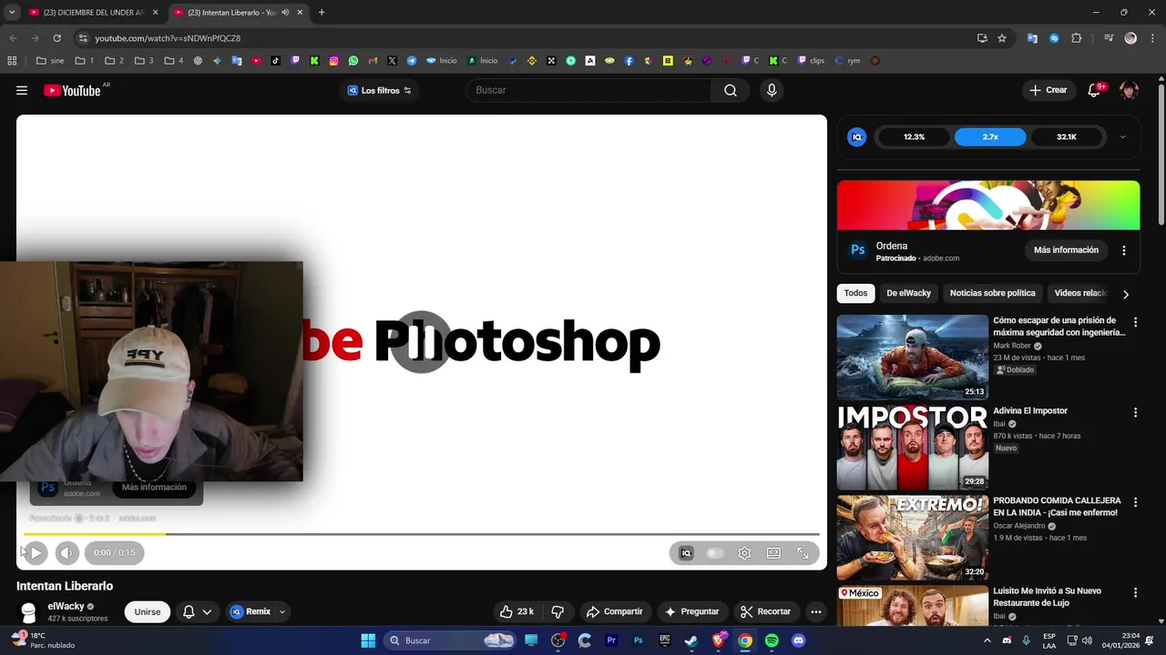Clip the video with Recortar

[x=765, y=611]
